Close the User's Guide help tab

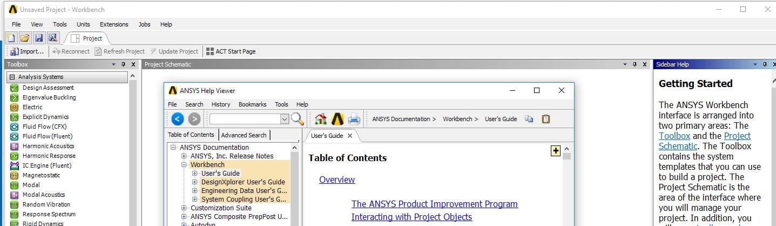click(349, 136)
